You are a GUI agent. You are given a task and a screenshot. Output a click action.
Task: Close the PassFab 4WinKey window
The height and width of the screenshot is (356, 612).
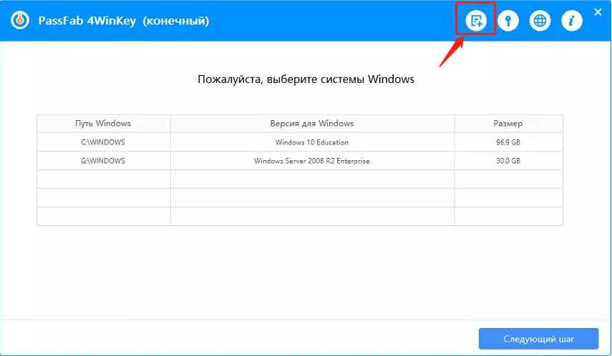tap(598, 12)
